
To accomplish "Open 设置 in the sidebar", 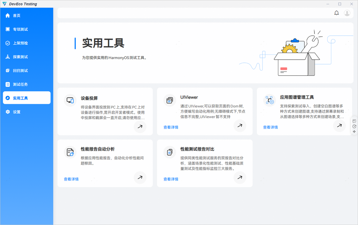I will point(17,112).
